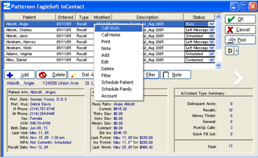The image size is (258, 158).
Task: Select the printer icon on Print button
Action: coord(231,40)
